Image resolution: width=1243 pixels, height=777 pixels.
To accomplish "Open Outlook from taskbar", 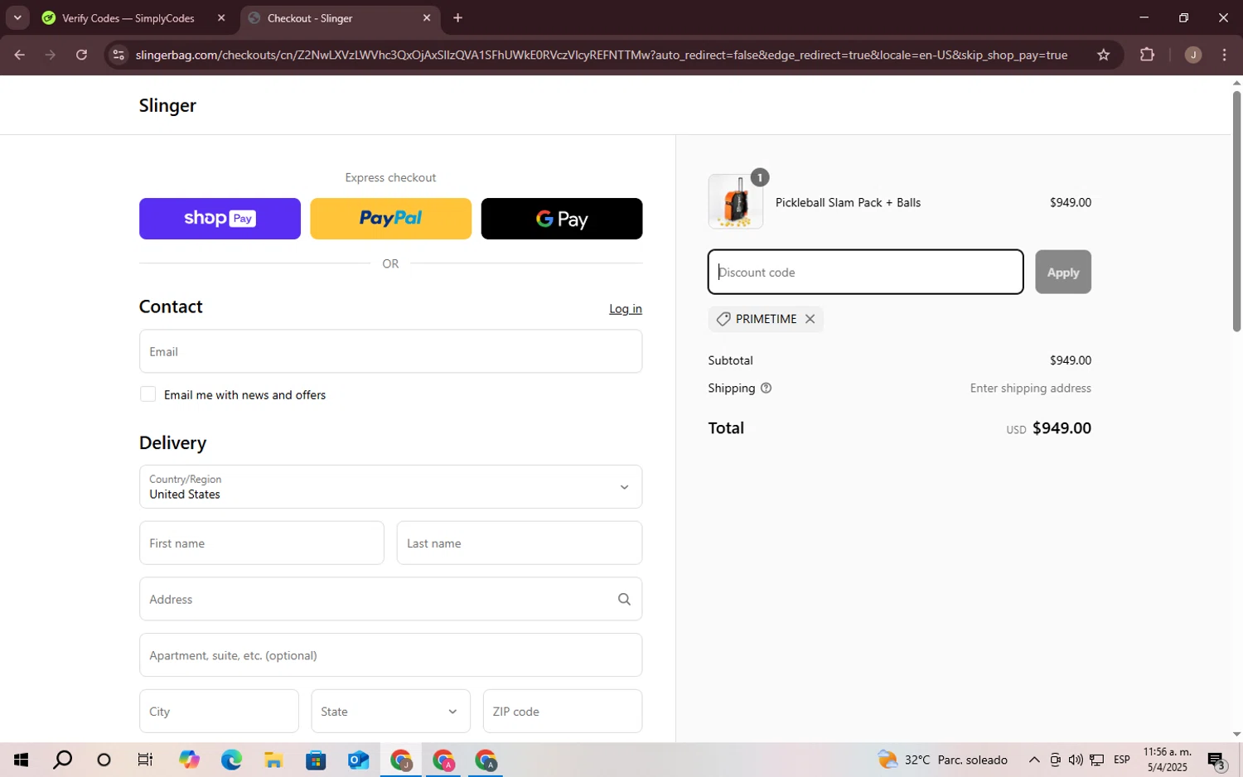I will click(x=358, y=760).
